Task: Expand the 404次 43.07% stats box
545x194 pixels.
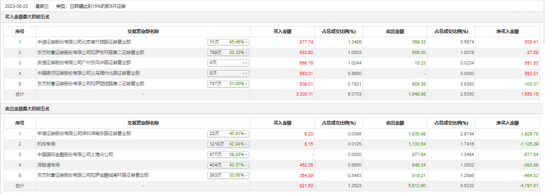Action: click(x=228, y=165)
